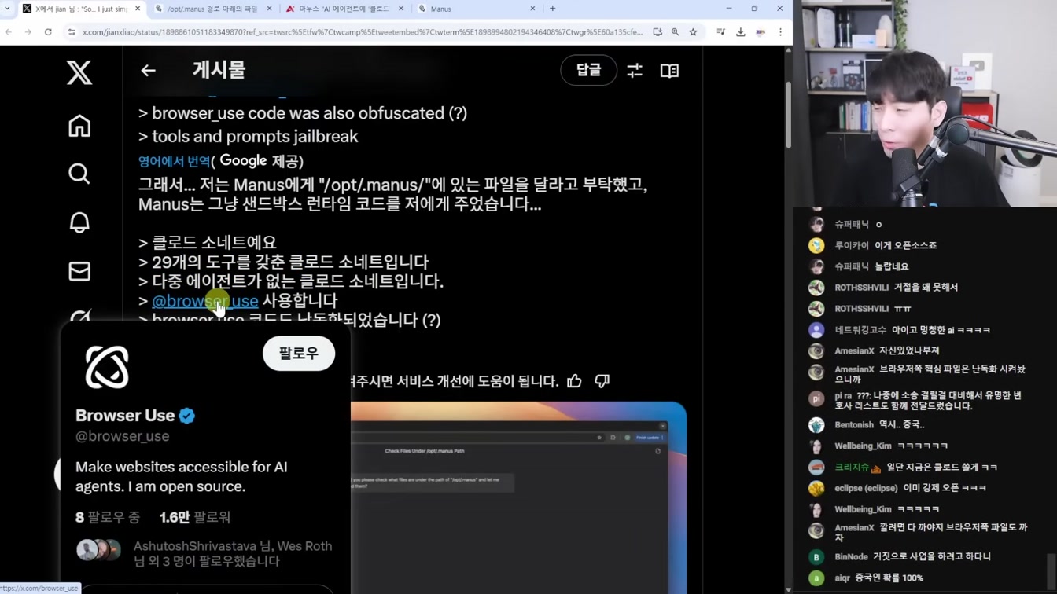The image size is (1057, 594).
Task: Open the 8 팔로우 중 following count
Action: 108,518
